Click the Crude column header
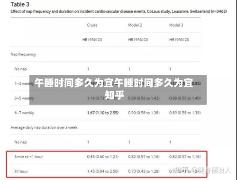 [92, 25]
